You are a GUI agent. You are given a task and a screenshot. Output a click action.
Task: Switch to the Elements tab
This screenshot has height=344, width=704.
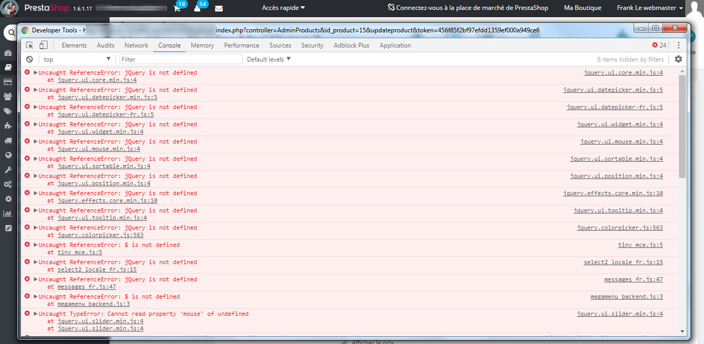point(74,45)
